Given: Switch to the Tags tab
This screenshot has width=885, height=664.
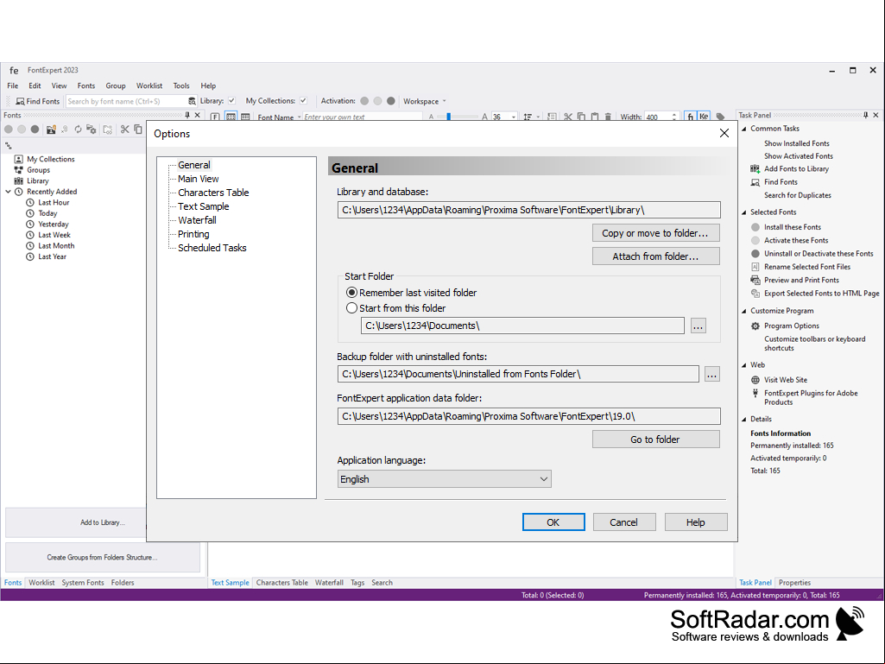Looking at the screenshot, I should tap(357, 583).
